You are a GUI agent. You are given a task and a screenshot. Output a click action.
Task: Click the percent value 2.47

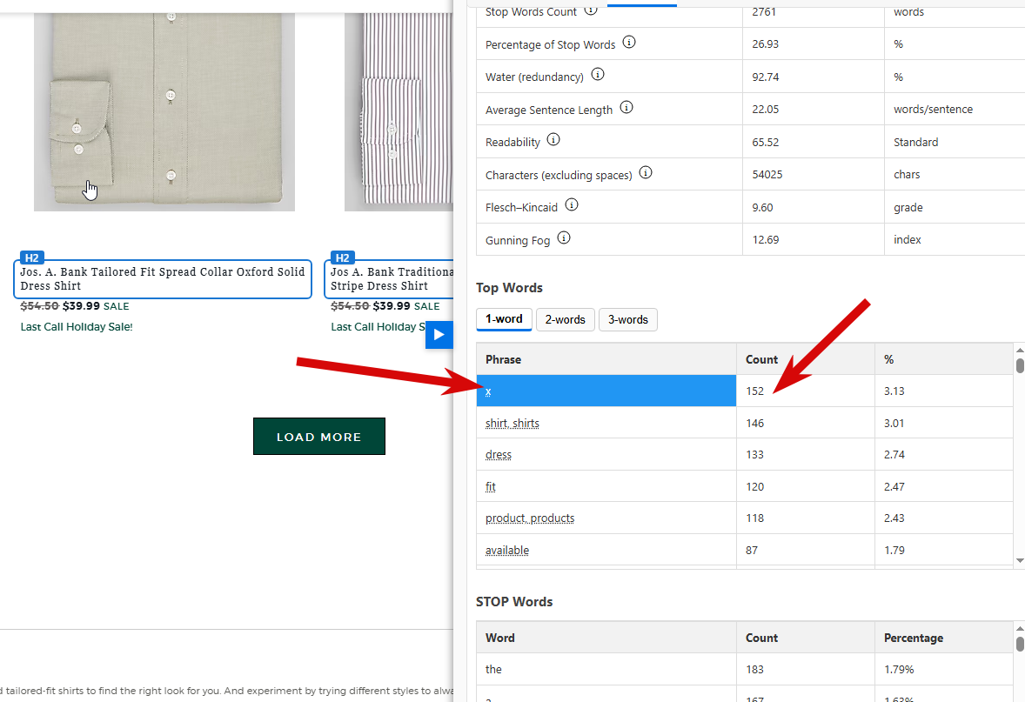(894, 487)
